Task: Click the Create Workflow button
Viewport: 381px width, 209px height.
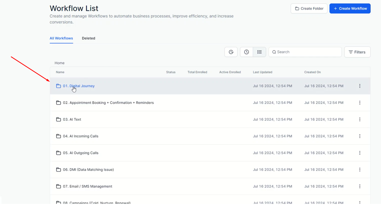Action: [x=350, y=8]
